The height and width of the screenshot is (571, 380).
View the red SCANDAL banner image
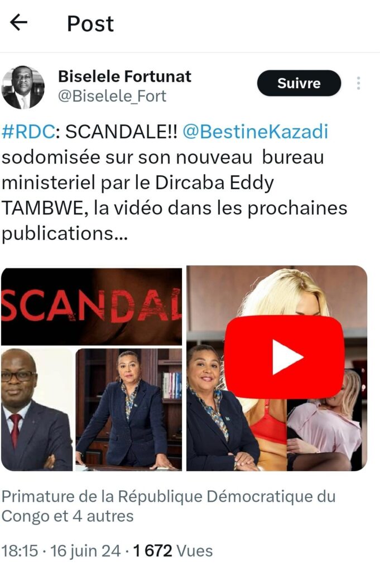click(92, 307)
